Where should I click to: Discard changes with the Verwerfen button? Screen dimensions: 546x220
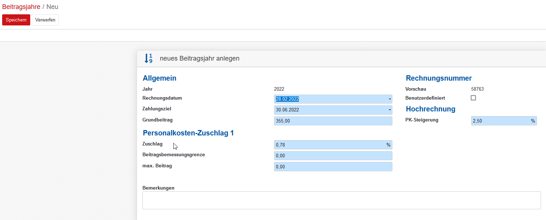45,20
